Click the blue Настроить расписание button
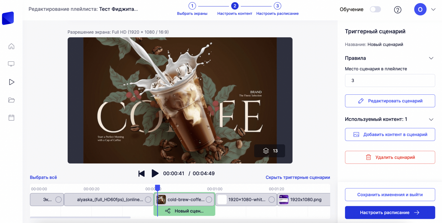Viewport: 442px width, 223px height. [x=390, y=213]
